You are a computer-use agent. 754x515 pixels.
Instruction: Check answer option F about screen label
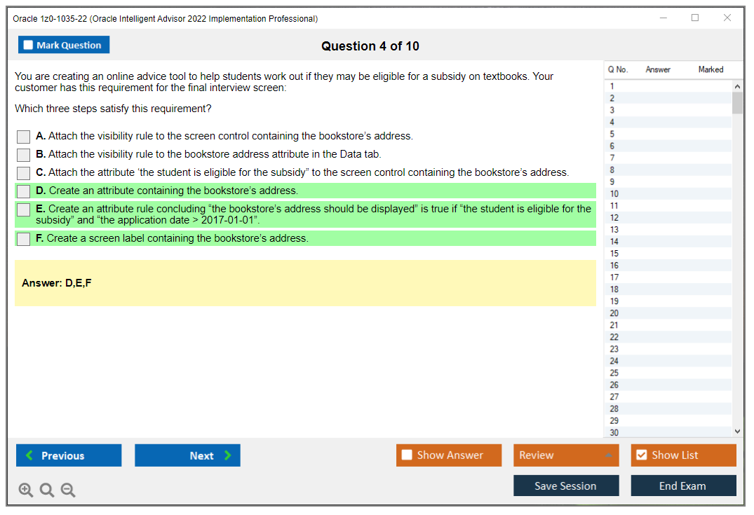point(23,238)
